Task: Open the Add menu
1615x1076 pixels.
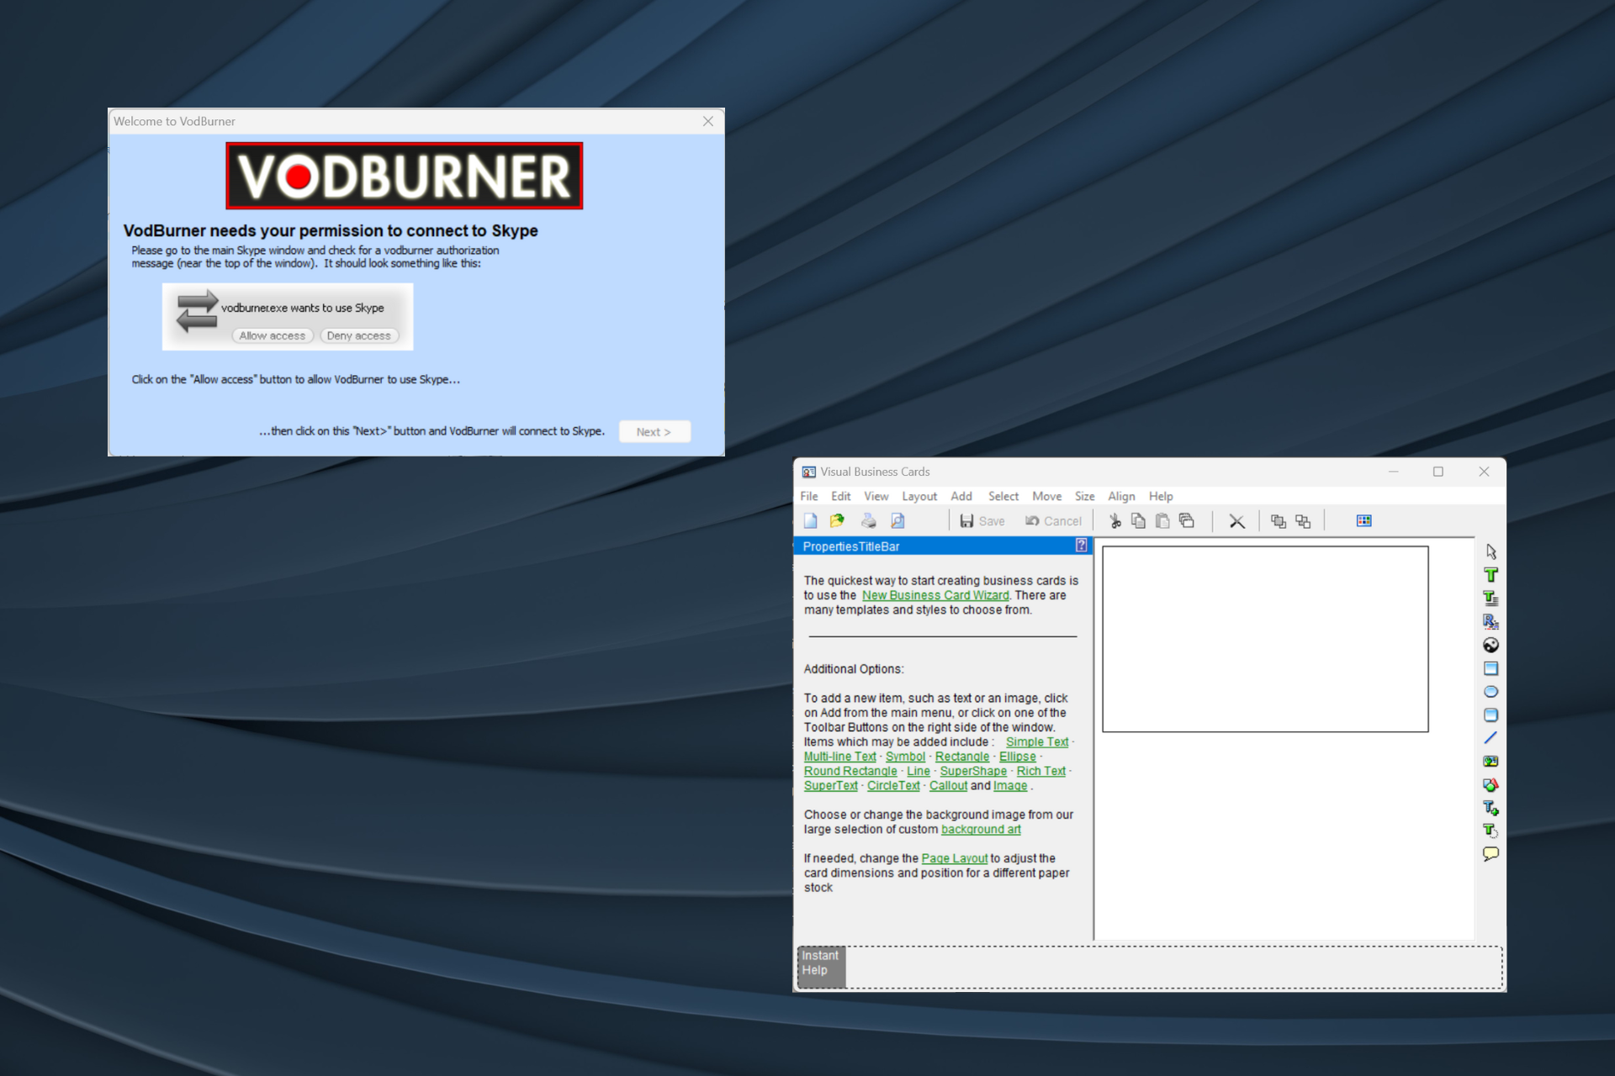Action: tap(961, 497)
